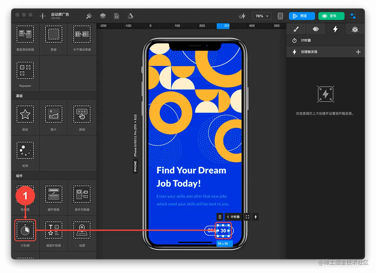The width and height of the screenshot is (376, 273).
Task: Switch to the cube components tab in inspector
Action: point(355,29)
